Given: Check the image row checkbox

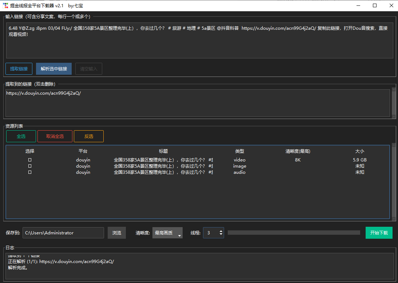Looking at the screenshot, I should [x=30, y=166].
